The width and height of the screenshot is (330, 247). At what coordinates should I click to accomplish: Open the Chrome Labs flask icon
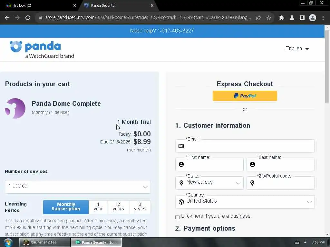[292, 18]
